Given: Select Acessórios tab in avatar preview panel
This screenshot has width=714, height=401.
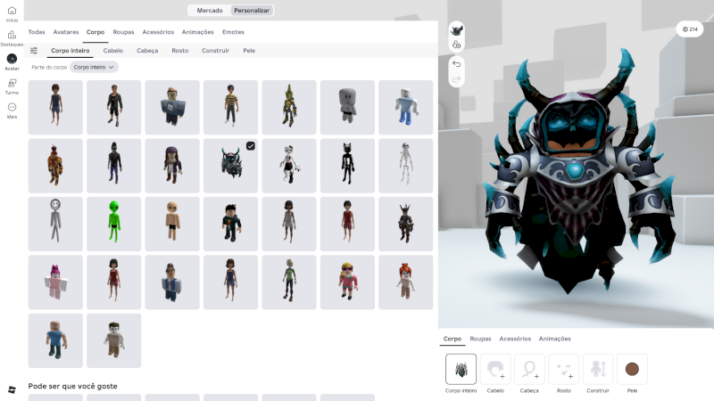Looking at the screenshot, I should (515, 339).
